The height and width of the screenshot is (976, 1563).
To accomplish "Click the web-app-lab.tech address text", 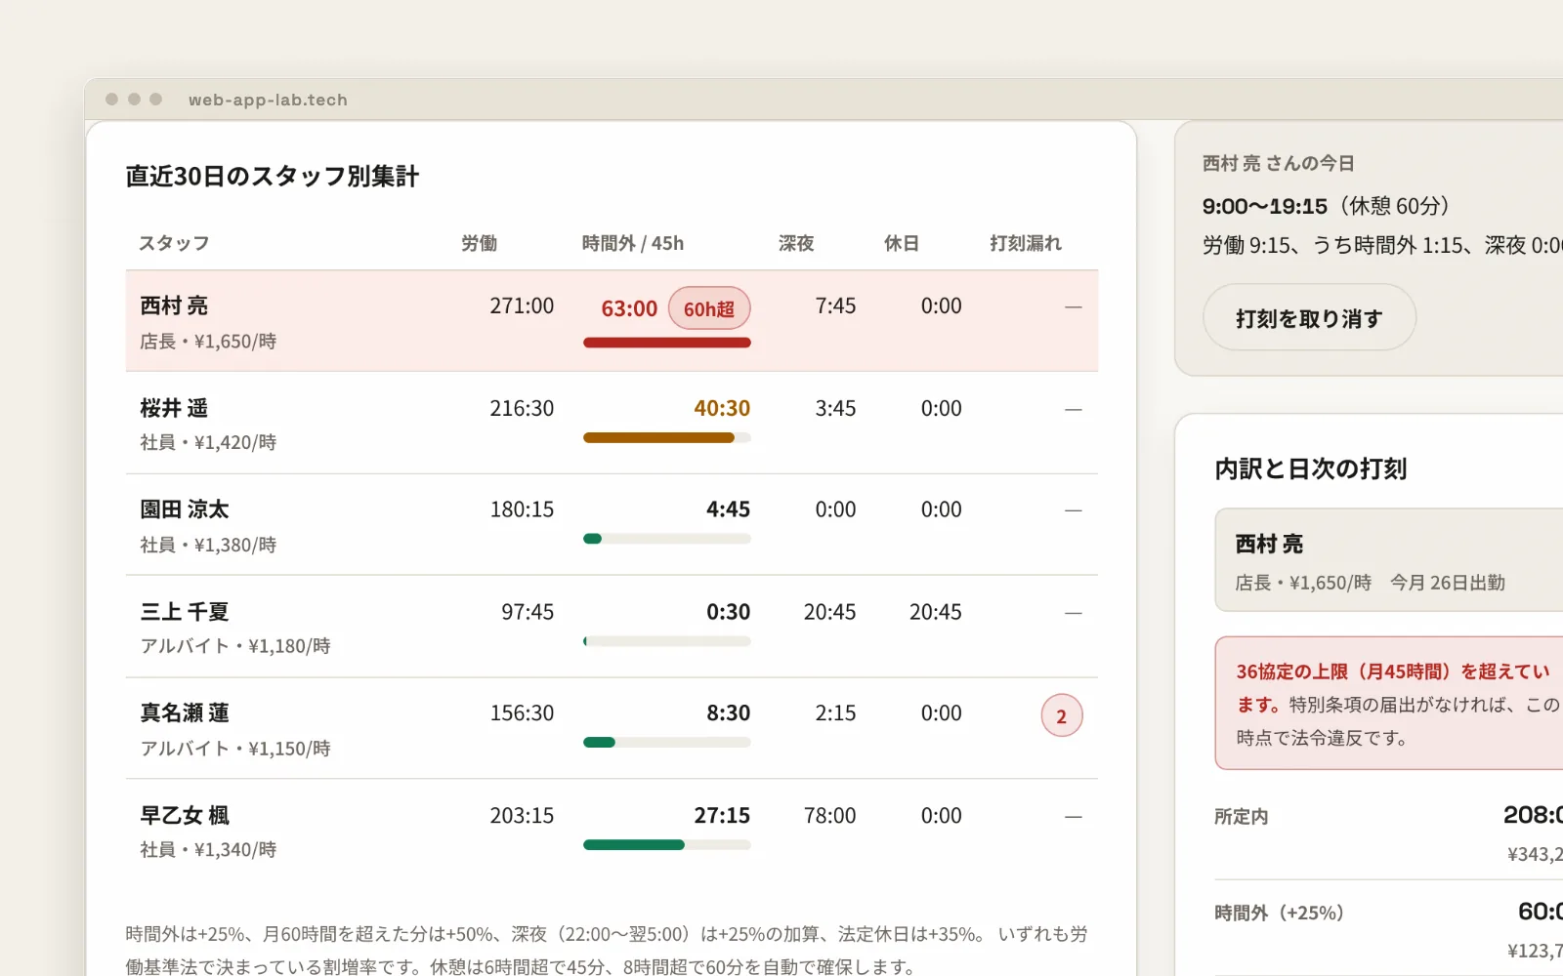I will 268,100.
